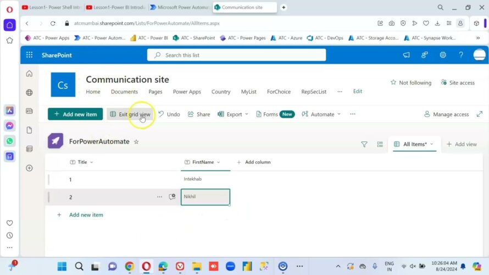Click Add view
The width and height of the screenshot is (489, 275).
point(462,144)
